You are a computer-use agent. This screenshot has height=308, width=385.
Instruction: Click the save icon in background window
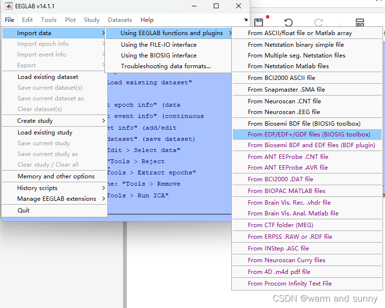(x=258, y=22)
